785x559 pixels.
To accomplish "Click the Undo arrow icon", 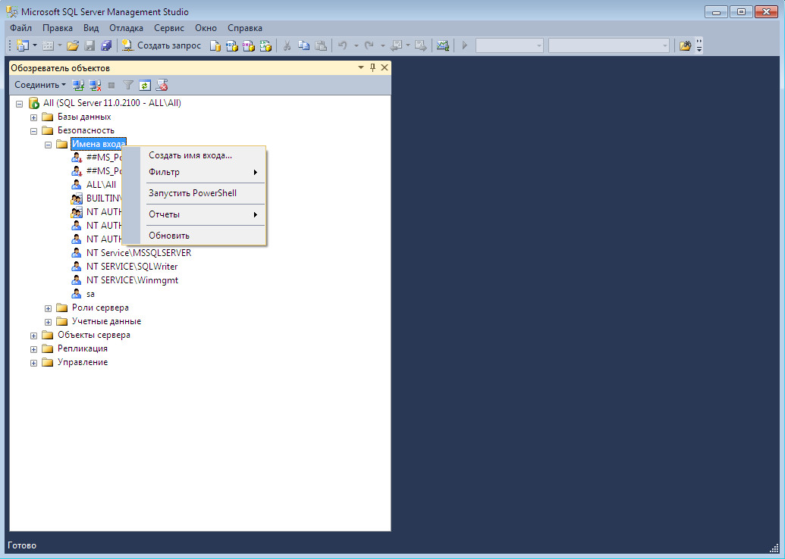I will (x=343, y=45).
